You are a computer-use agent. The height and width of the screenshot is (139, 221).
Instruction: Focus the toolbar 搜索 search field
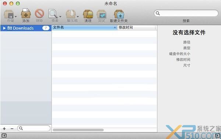tap(186, 13)
